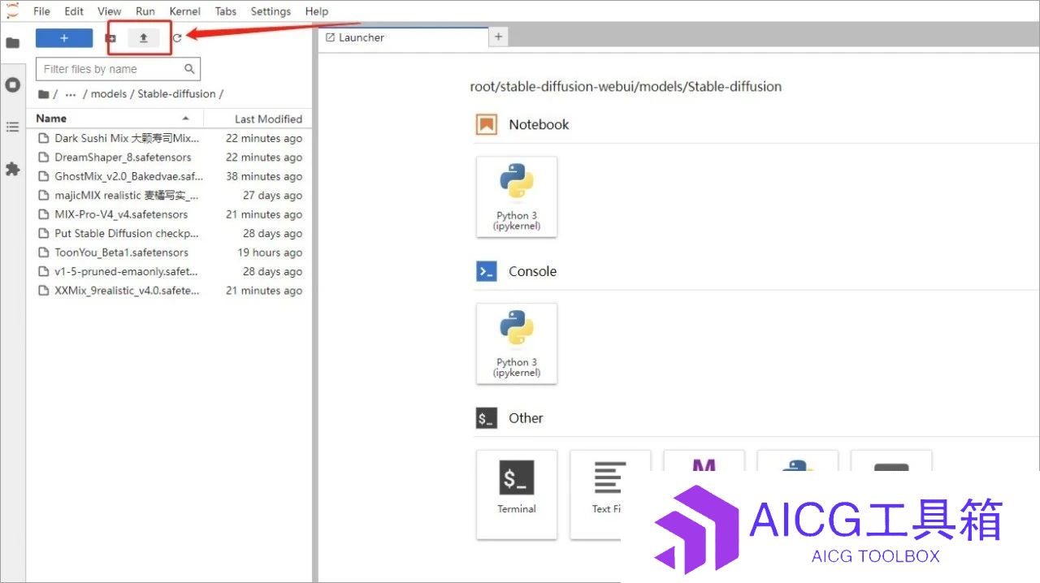The image size is (1040, 583).
Task: Click "27 days ago" modified time
Action: coord(272,196)
